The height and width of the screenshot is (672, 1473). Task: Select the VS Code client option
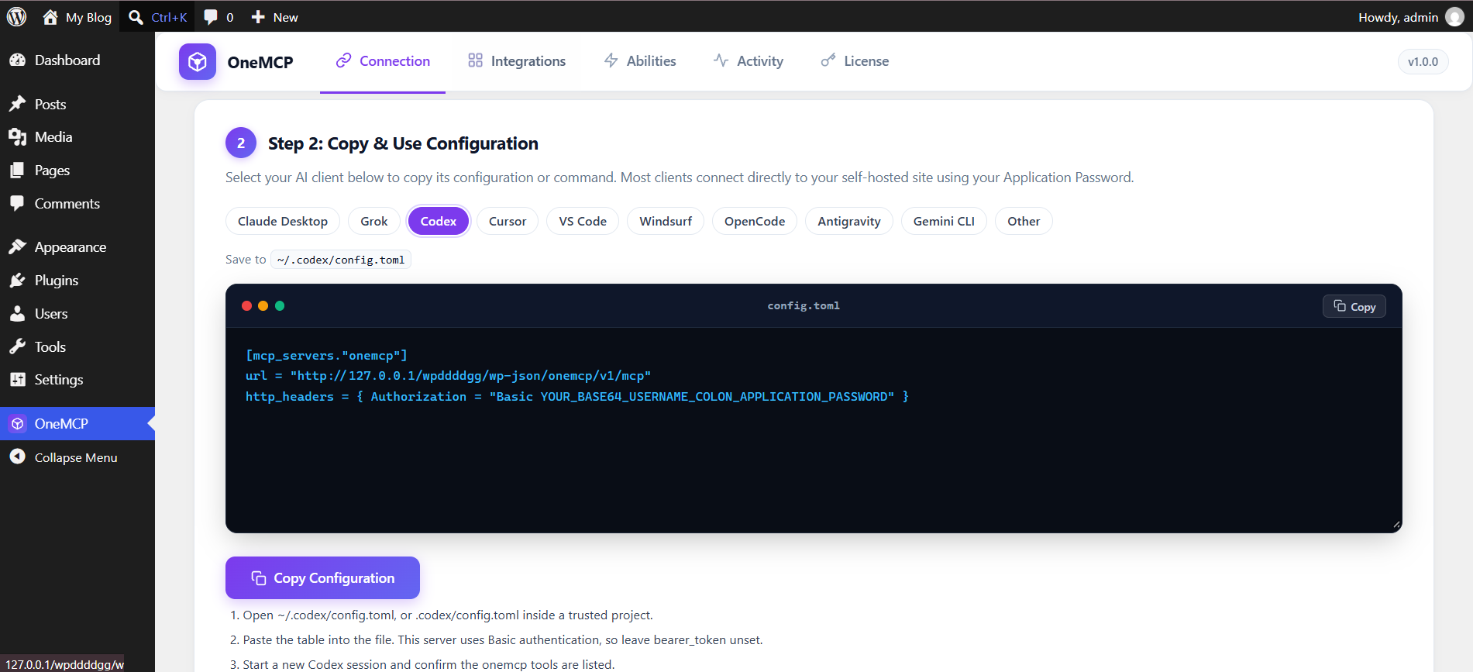[x=583, y=221]
